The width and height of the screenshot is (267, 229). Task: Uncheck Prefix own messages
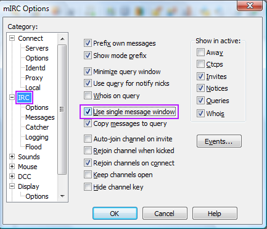(x=88, y=43)
